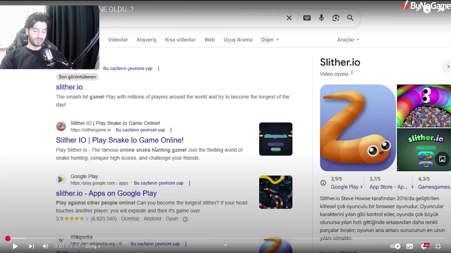Seek on the video progress bar
The image size is (451, 253).
[225, 239]
